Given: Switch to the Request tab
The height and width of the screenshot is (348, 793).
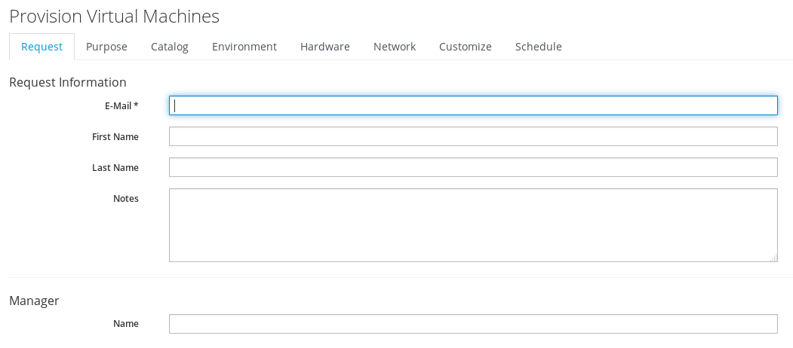Looking at the screenshot, I should (41, 47).
